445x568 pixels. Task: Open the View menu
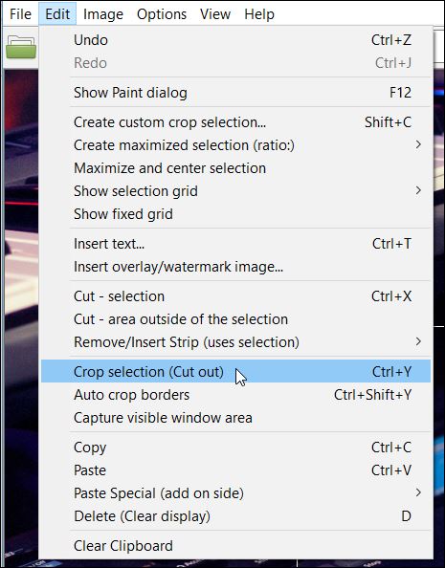(x=215, y=14)
